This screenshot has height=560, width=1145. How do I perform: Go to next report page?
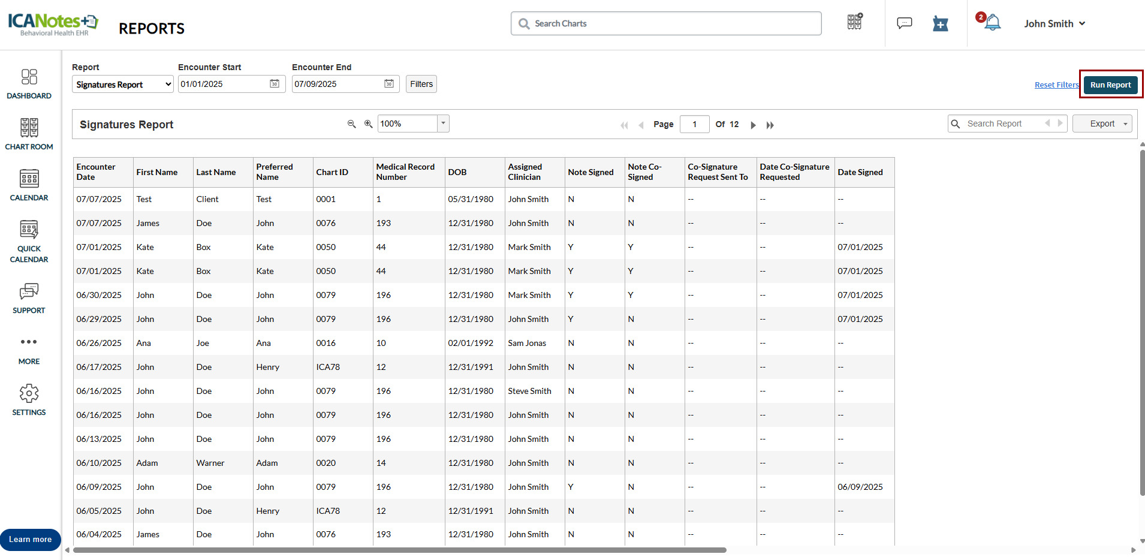[x=754, y=125]
